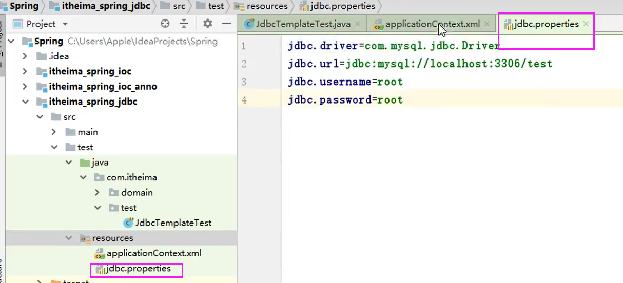Screen dimensions: 623x283
Task: Expand the main folder
Action: tap(54, 132)
